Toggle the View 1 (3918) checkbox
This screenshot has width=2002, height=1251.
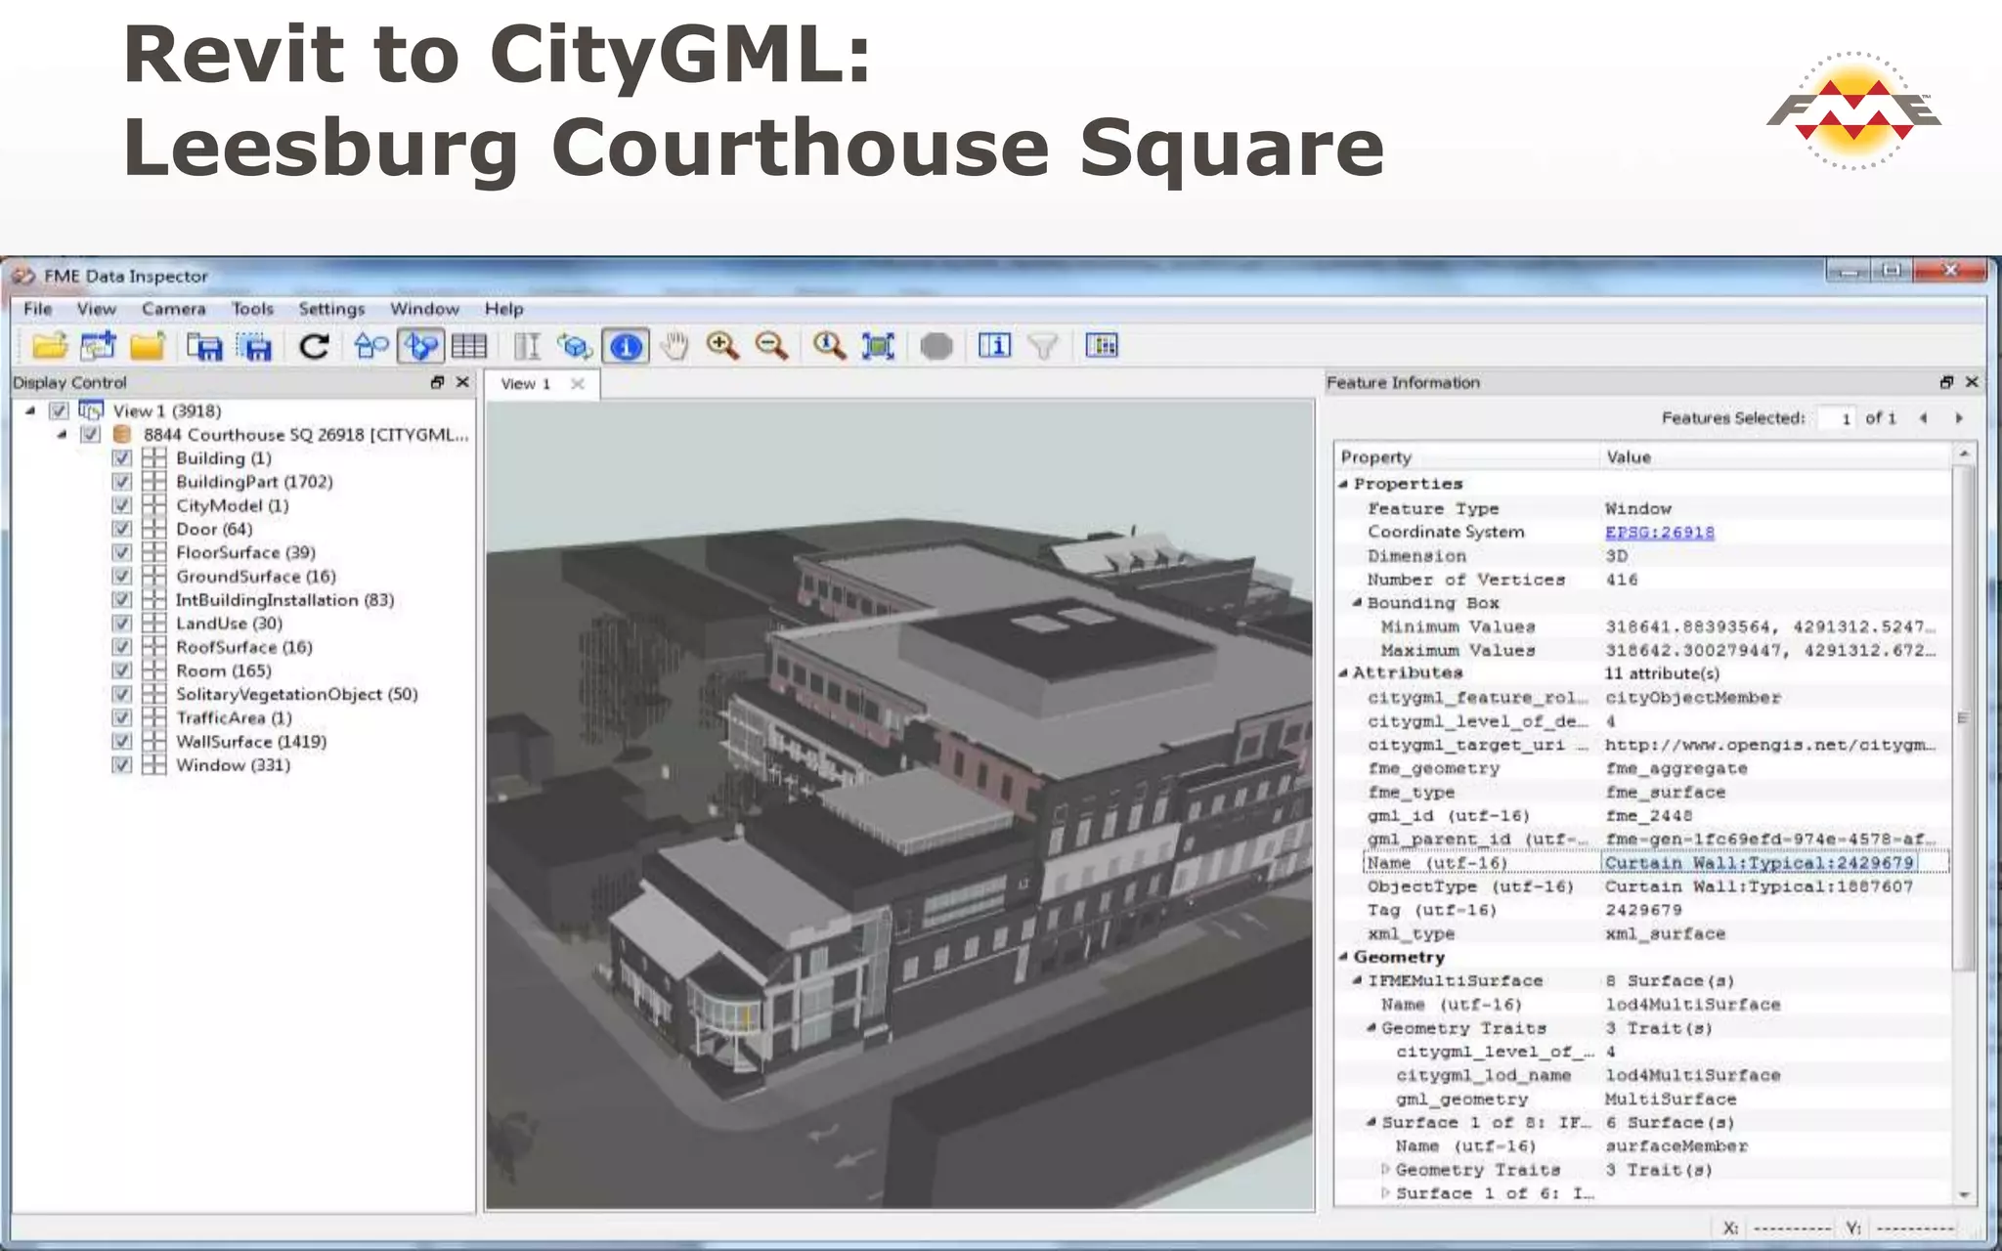(59, 410)
